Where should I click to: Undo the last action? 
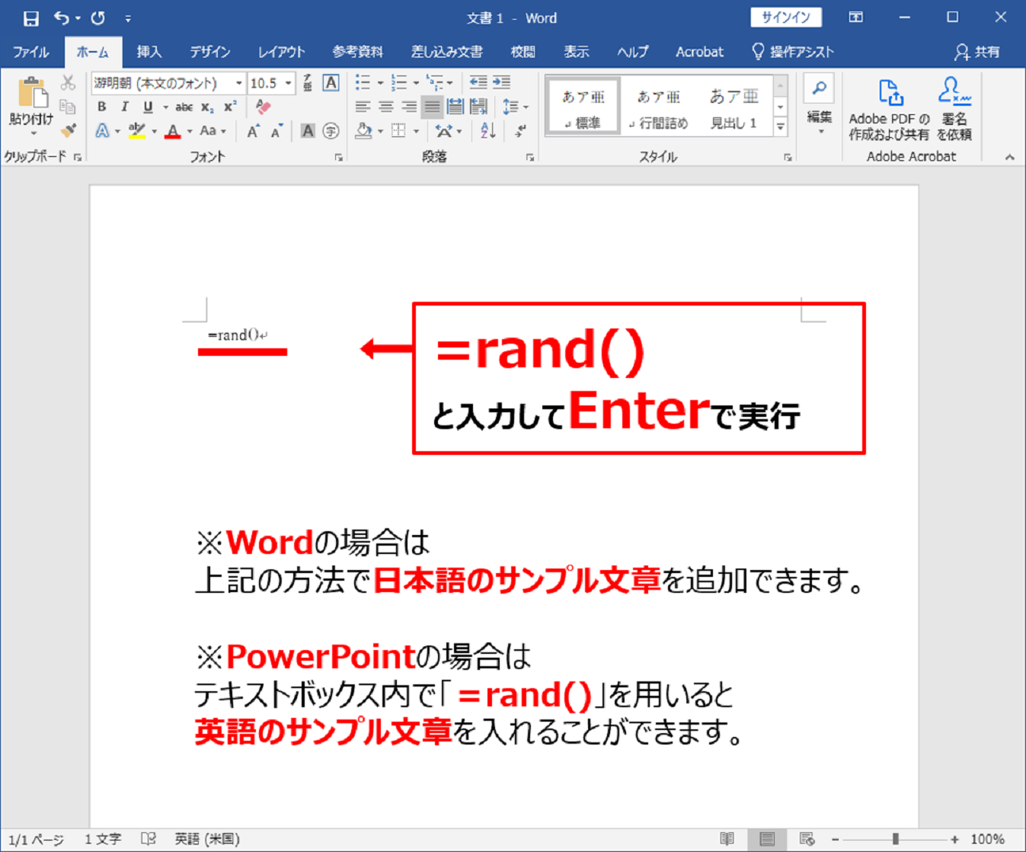click(x=62, y=18)
